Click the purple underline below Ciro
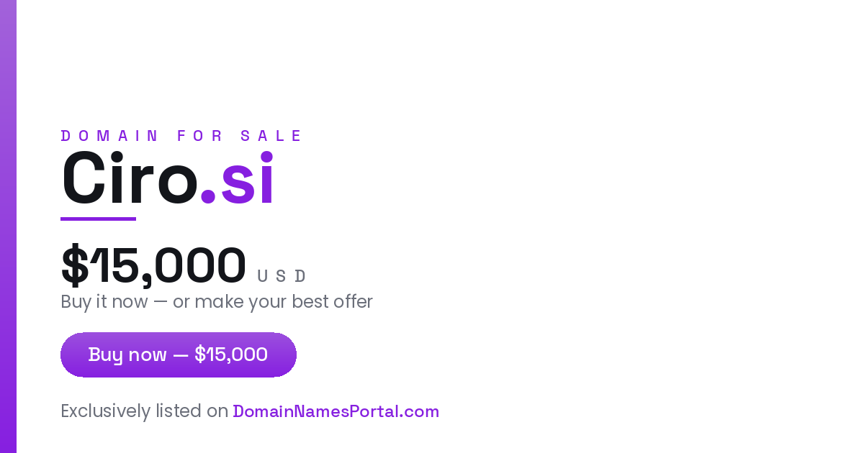Screen dimensions: 864x453 (98, 219)
